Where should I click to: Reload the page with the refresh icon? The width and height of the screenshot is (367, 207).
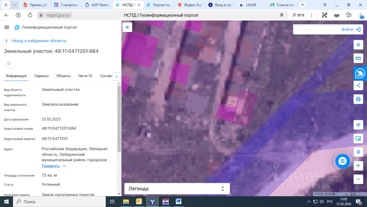point(30,15)
